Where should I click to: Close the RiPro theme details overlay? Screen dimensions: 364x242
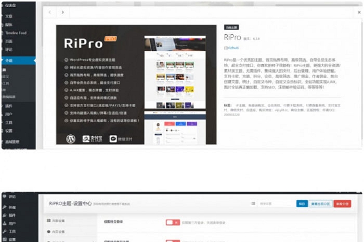tap(359, 13)
